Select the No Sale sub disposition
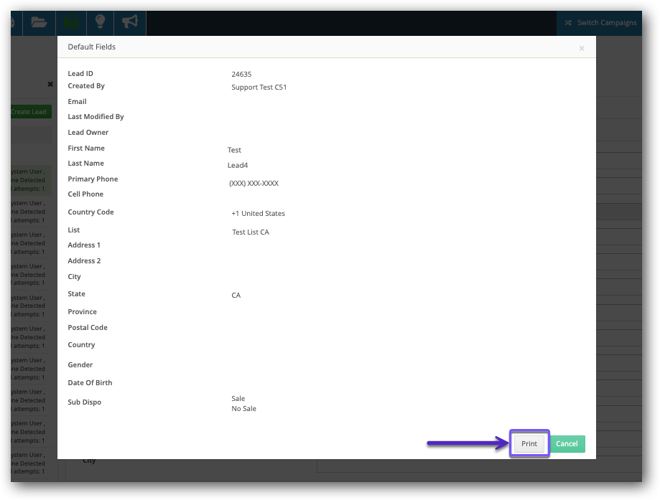This screenshot has height=500, width=660. (243, 409)
